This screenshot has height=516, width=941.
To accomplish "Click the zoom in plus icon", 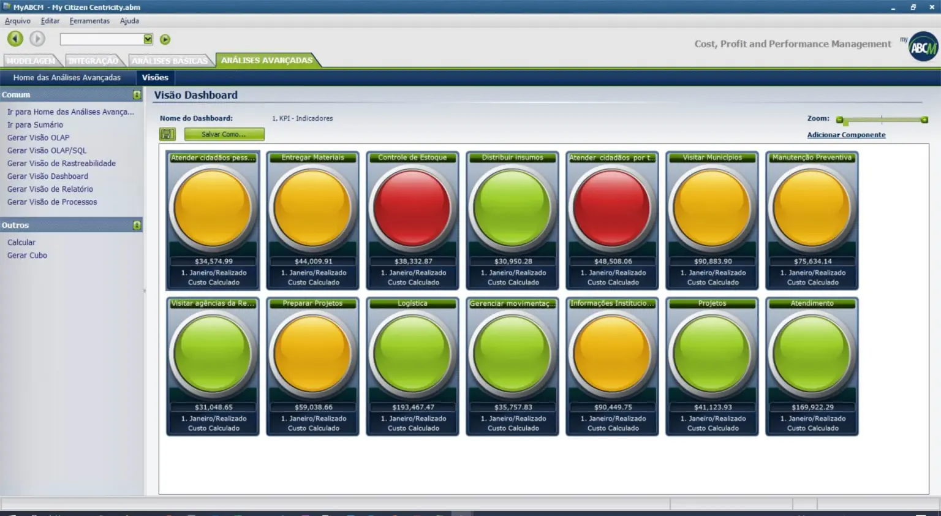I will pos(924,120).
